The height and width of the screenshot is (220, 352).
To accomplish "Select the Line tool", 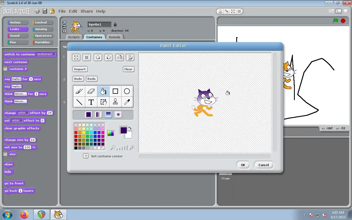I will tap(79, 102).
